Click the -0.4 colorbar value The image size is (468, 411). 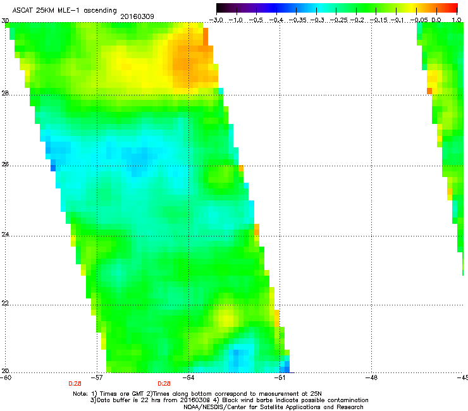point(276,20)
